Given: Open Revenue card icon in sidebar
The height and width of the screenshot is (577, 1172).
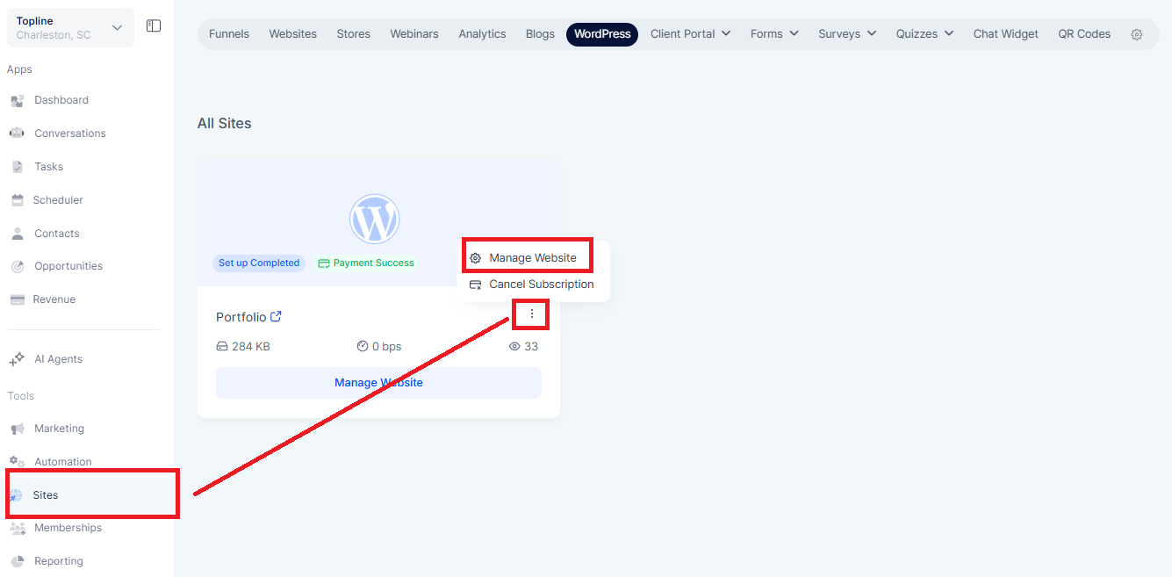Looking at the screenshot, I should (x=18, y=299).
